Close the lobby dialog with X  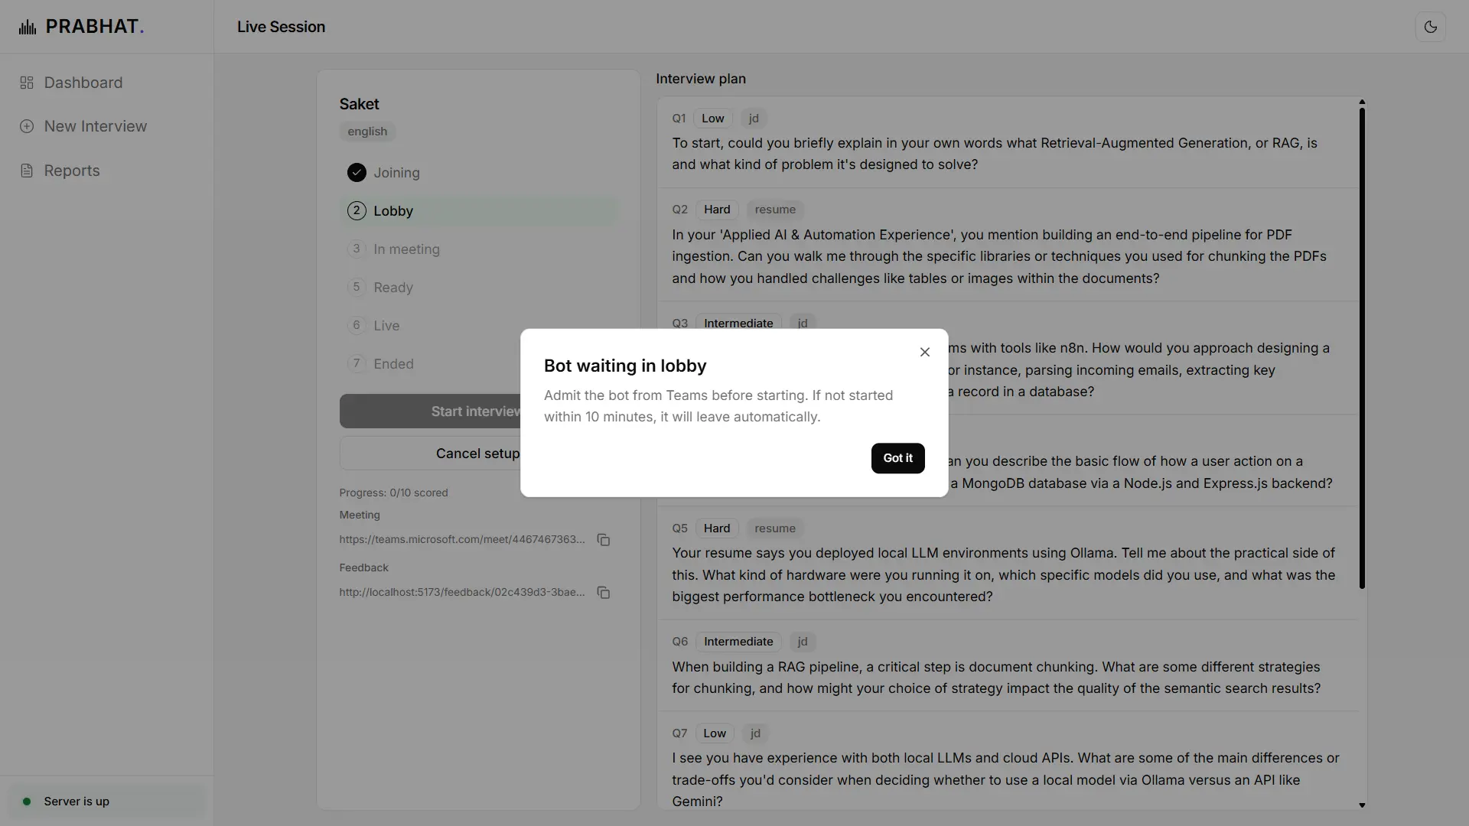(924, 352)
